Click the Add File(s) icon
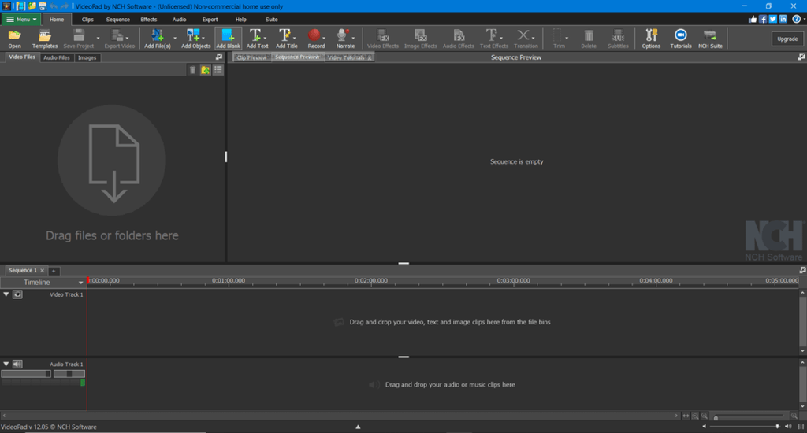807x433 pixels. (157, 35)
